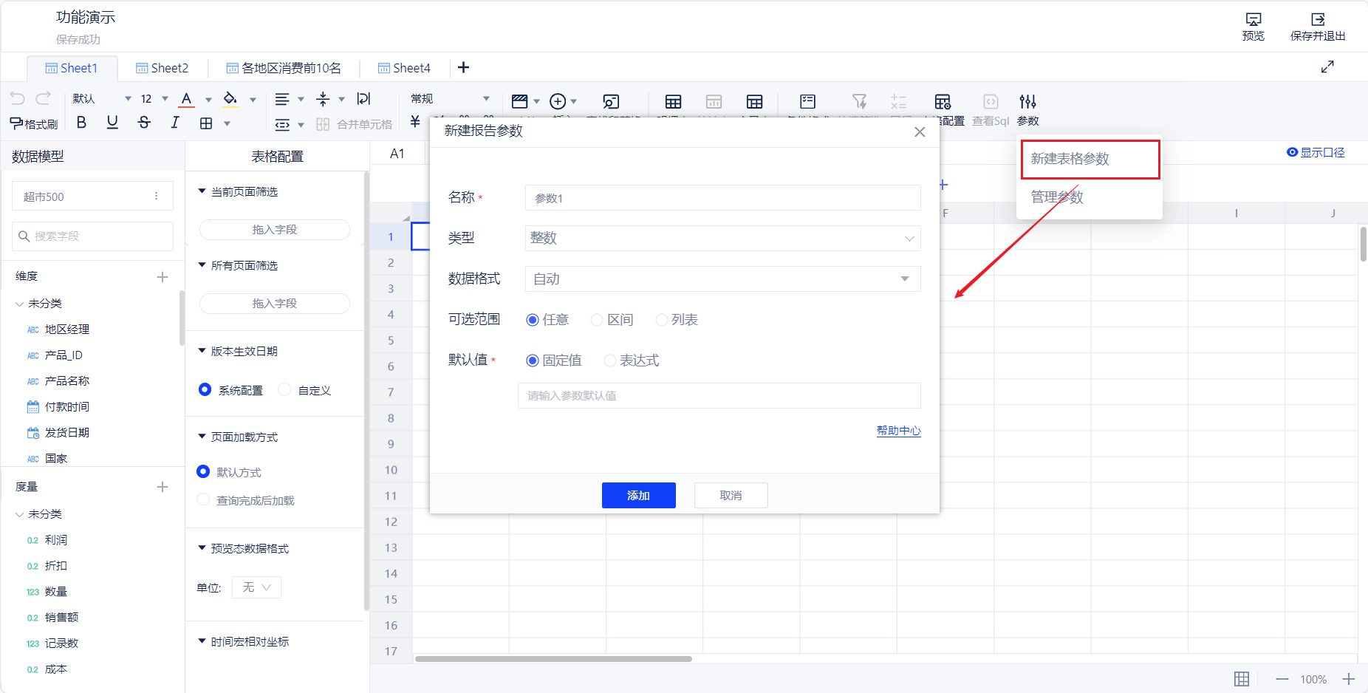1368x693 pixels.
Task: Click the Bold formatting icon
Action: pyautogui.click(x=81, y=123)
